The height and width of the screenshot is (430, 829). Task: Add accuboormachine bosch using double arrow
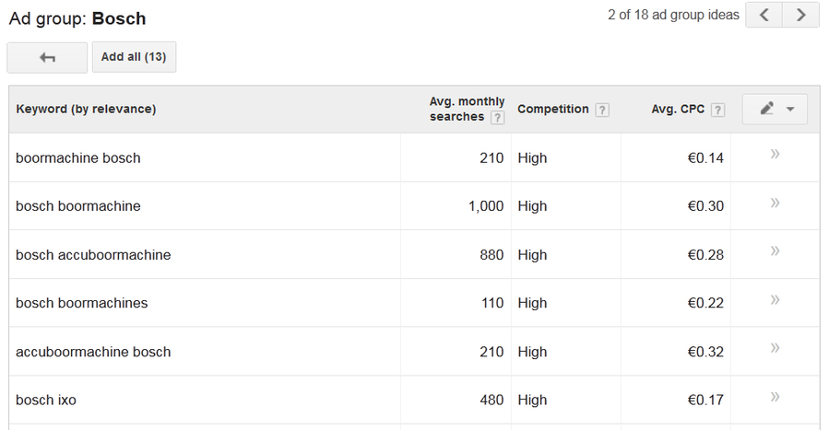coord(775,348)
